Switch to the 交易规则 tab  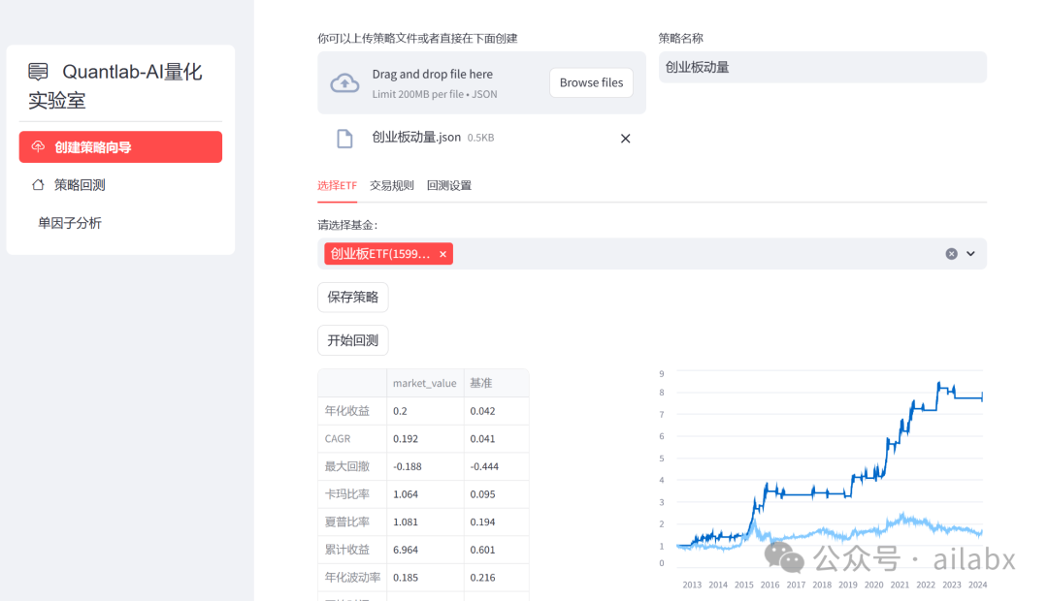pos(391,184)
